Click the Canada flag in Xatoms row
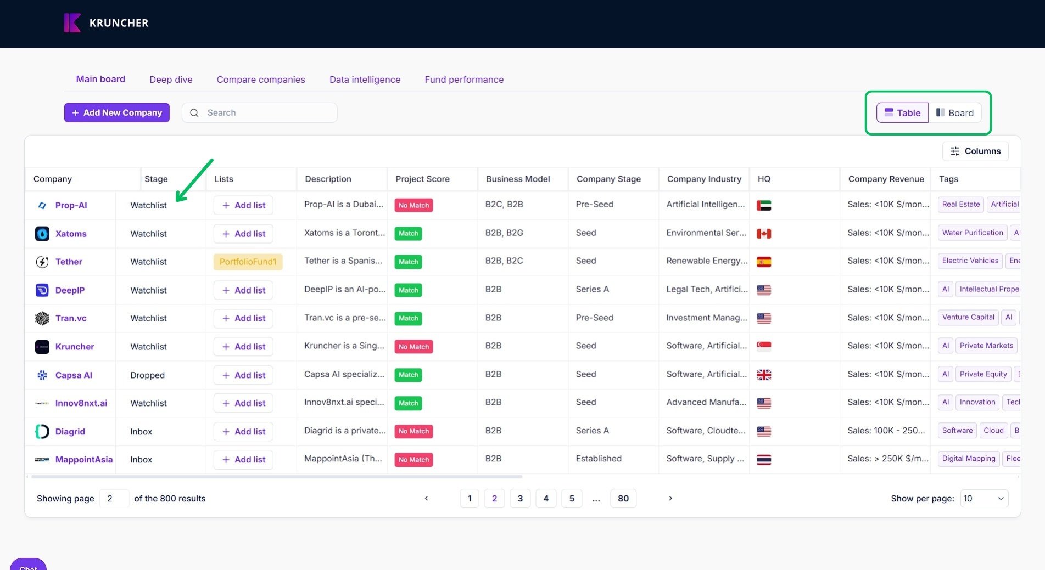Image resolution: width=1045 pixels, height=570 pixels. [764, 234]
